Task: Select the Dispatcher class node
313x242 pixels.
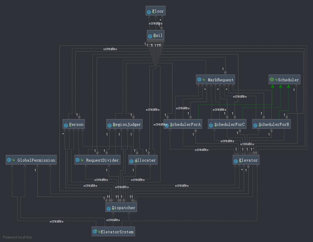Action: (121, 207)
